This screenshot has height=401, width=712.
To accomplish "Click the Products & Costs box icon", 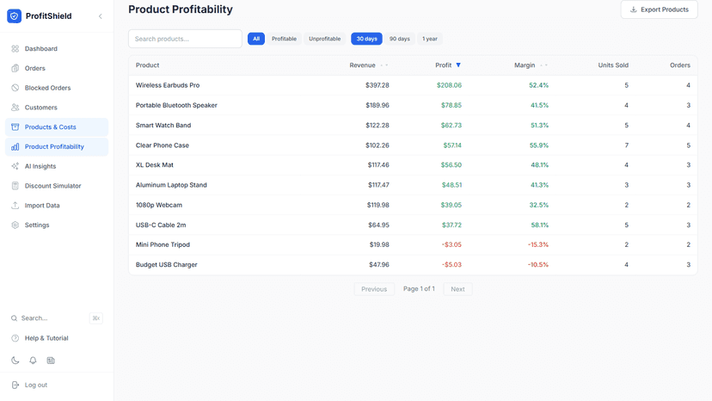I will pos(15,126).
